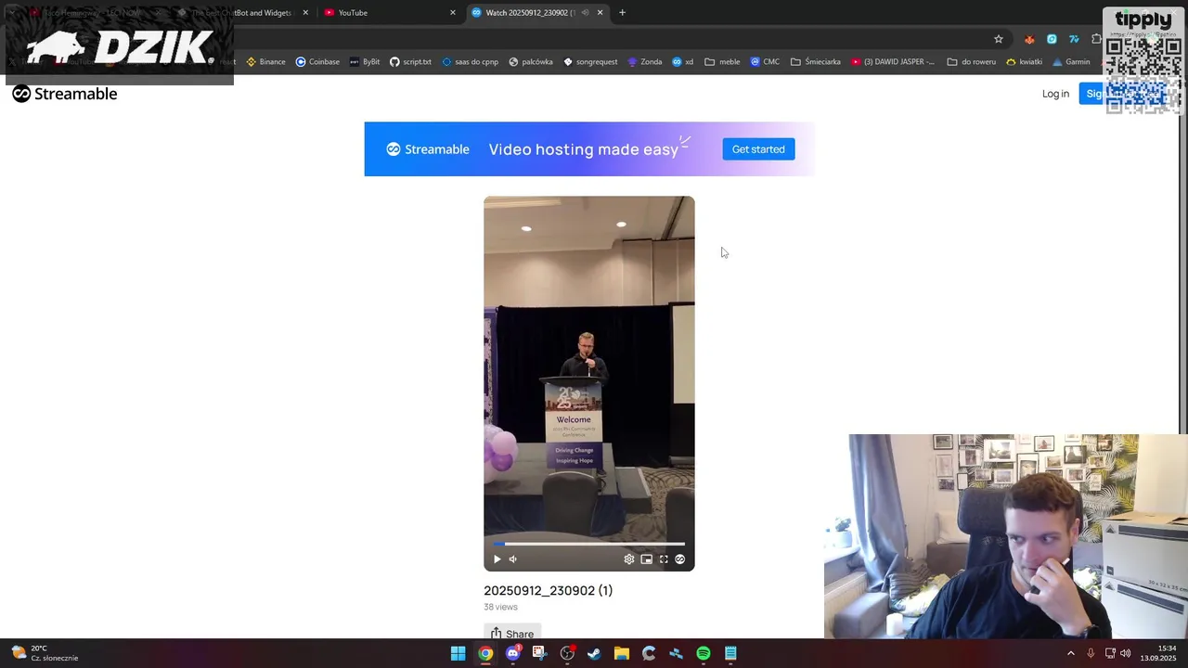
Task: Click the 7tv extension icon
Action: point(1074,39)
